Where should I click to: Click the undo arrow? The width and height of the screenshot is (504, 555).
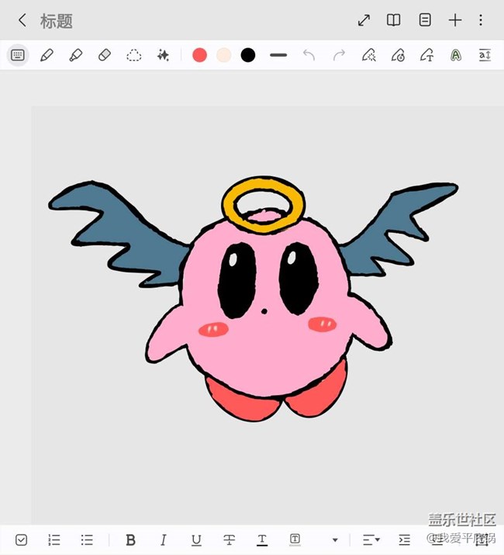(x=309, y=55)
